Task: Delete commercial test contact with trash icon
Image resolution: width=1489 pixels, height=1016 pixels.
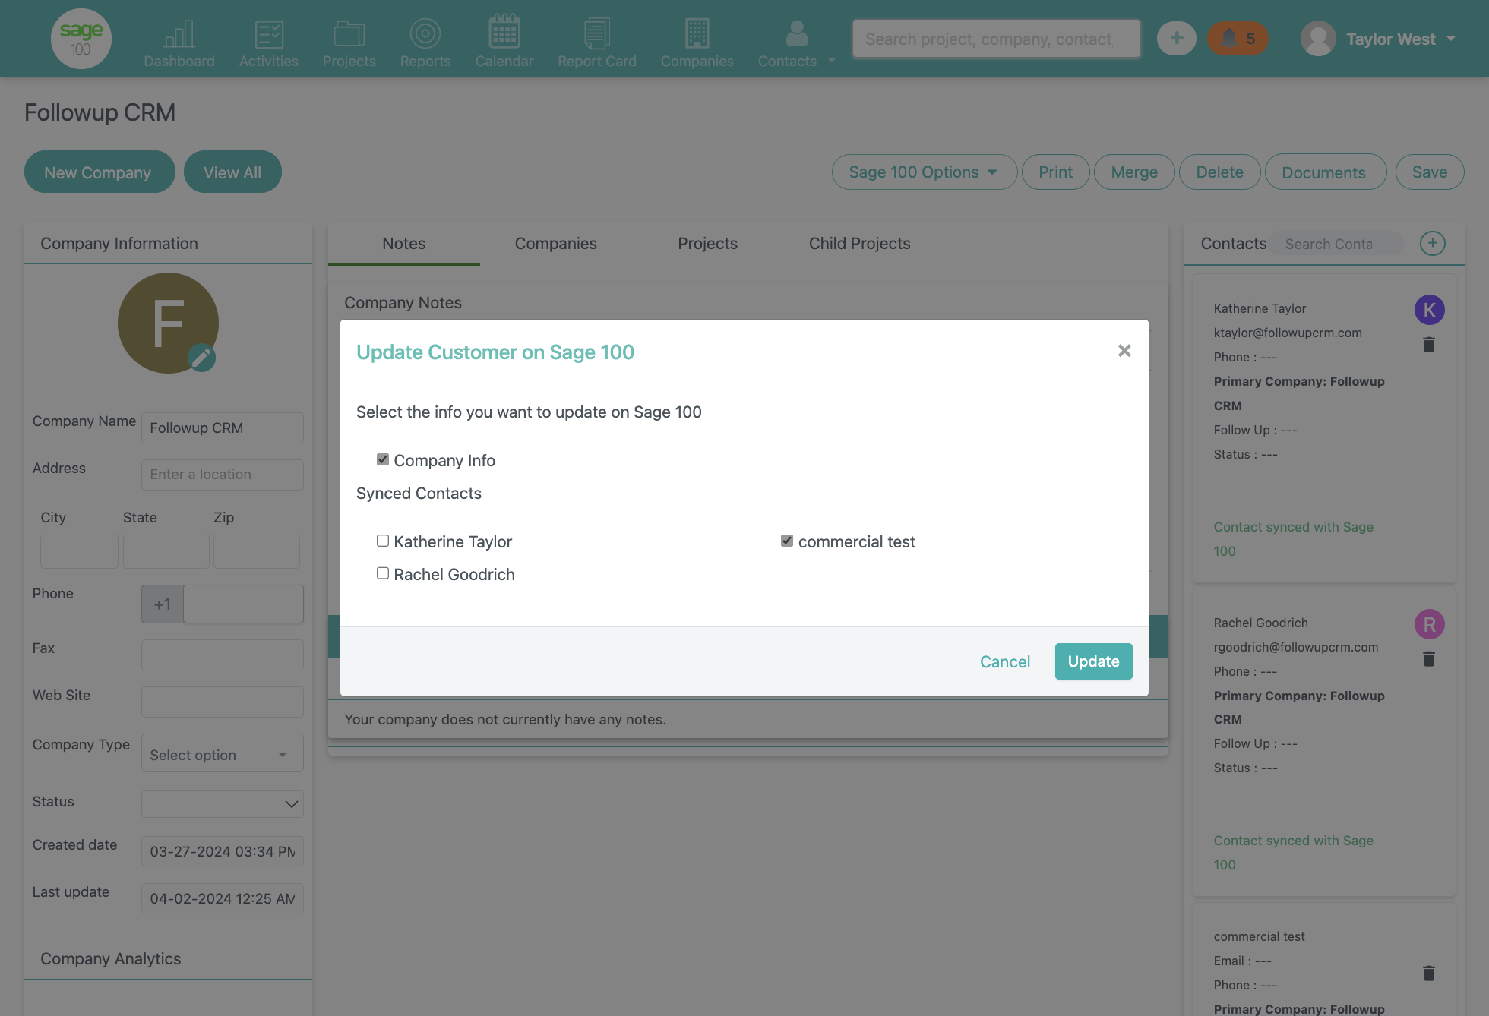Action: tap(1429, 973)
